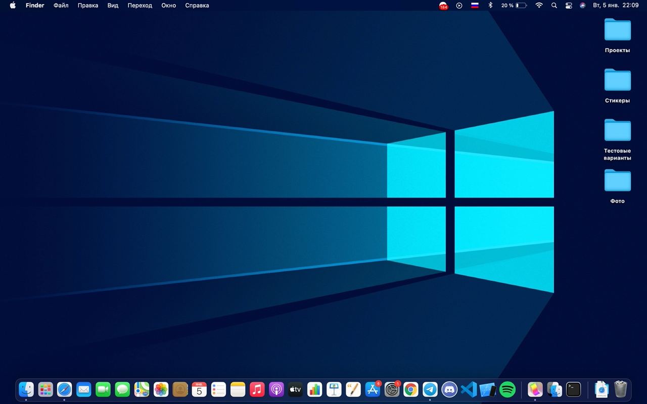The width and height of the screenshot is (647, 404).
Task: Open Telegram from the dock
Action: coord(430,389)
